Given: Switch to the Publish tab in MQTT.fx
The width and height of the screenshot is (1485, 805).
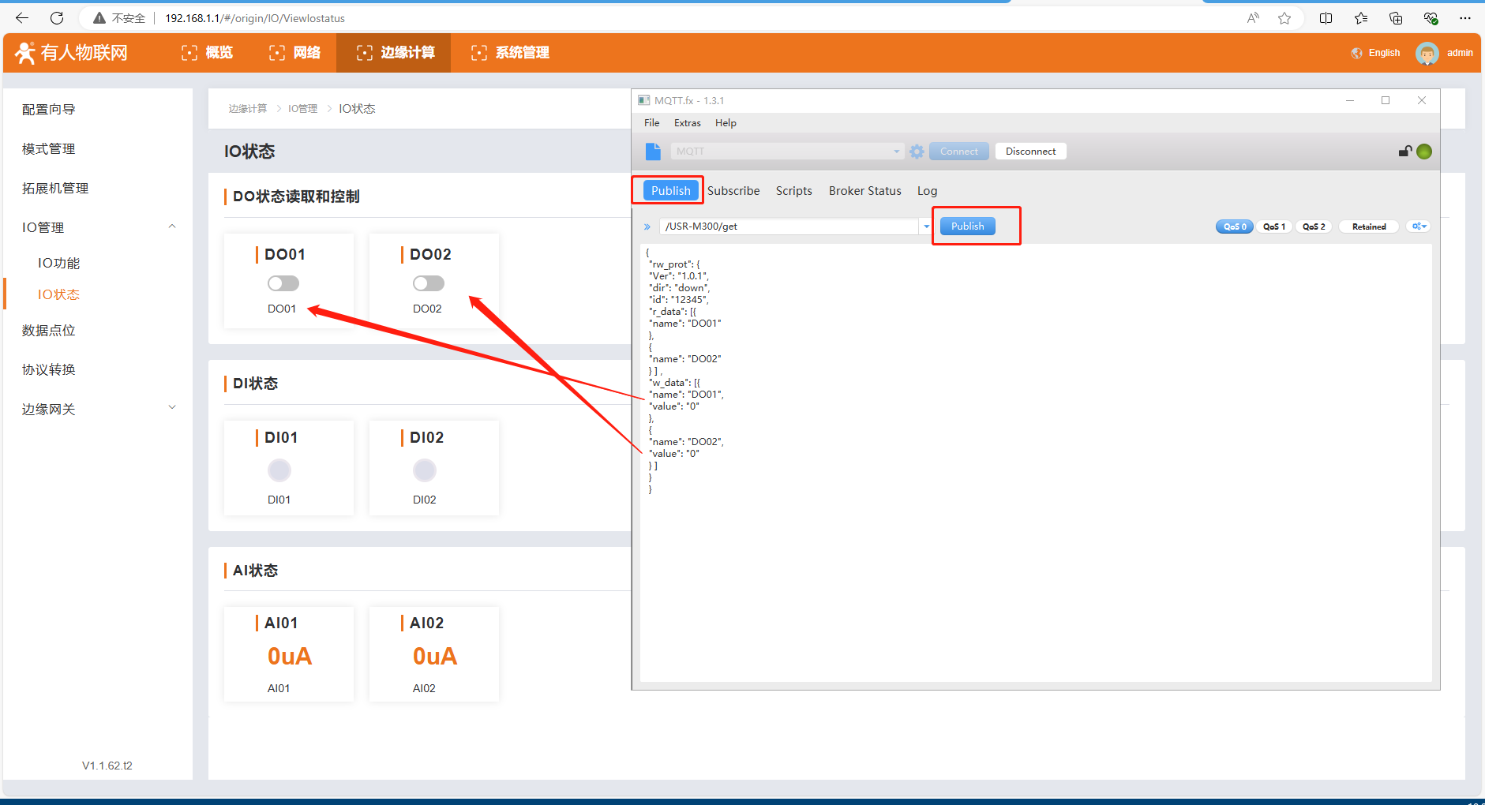Looking at the screenshot, I should coord(671,191).
